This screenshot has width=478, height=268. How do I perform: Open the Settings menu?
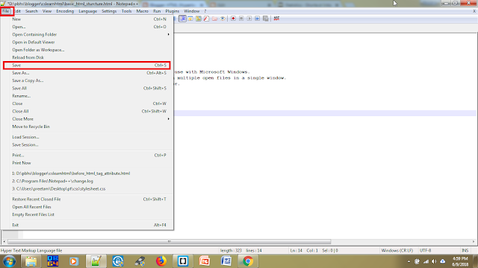click(x=109, y=11)
